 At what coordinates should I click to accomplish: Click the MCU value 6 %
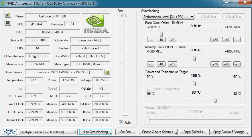tap(68, 96)
